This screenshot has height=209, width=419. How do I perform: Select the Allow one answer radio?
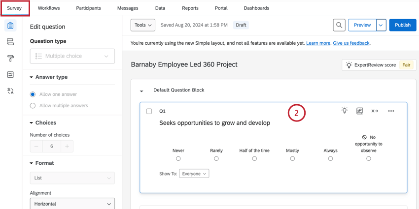[33, 94]
